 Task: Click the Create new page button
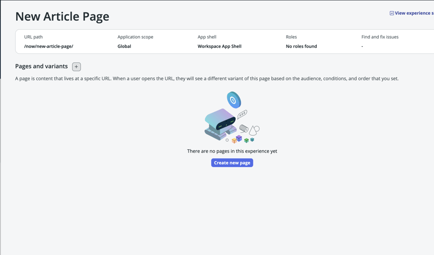232,163
